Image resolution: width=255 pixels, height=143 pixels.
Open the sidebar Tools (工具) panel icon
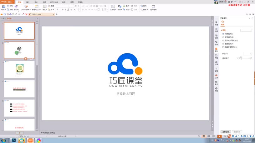[216, 76]
